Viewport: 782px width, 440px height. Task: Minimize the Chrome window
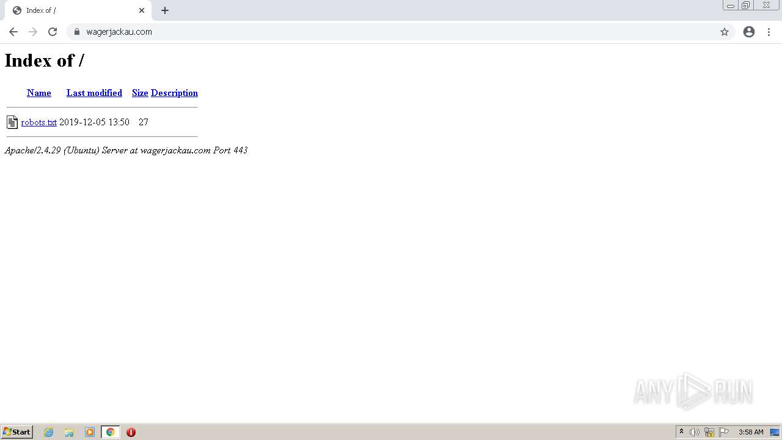click(x=731, y=5)
